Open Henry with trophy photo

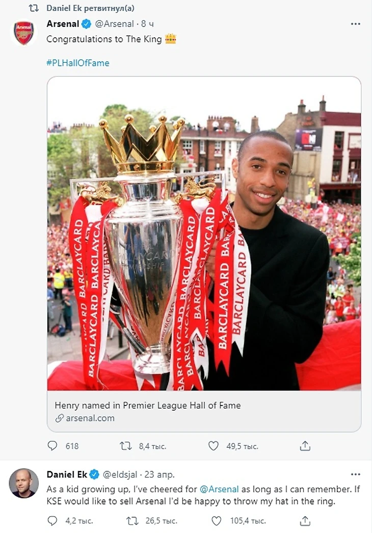coord(204,234)
